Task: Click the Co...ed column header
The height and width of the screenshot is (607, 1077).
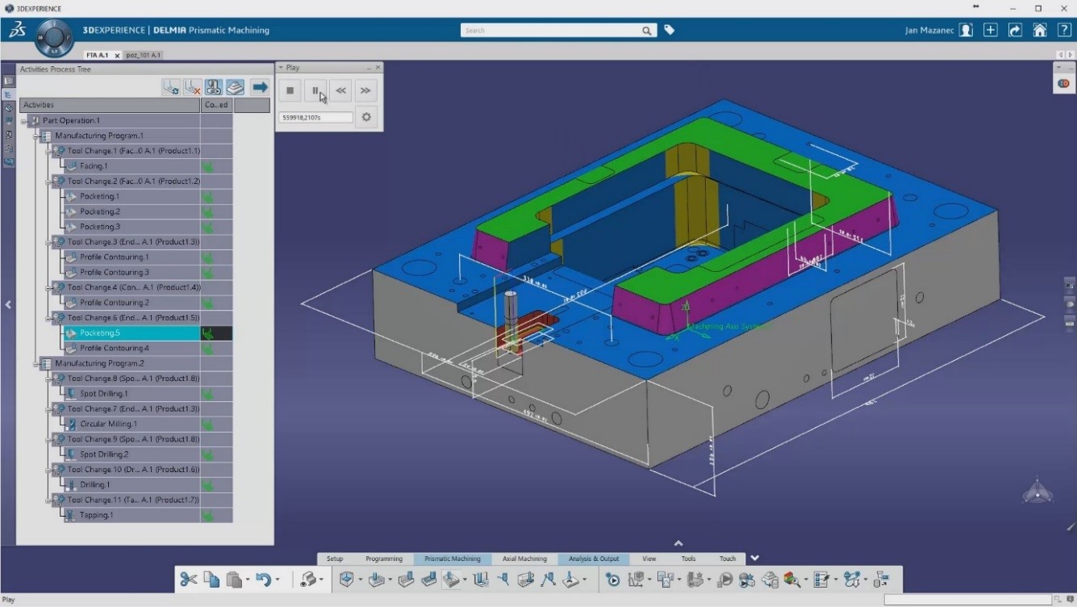Action: pos(216,105)
